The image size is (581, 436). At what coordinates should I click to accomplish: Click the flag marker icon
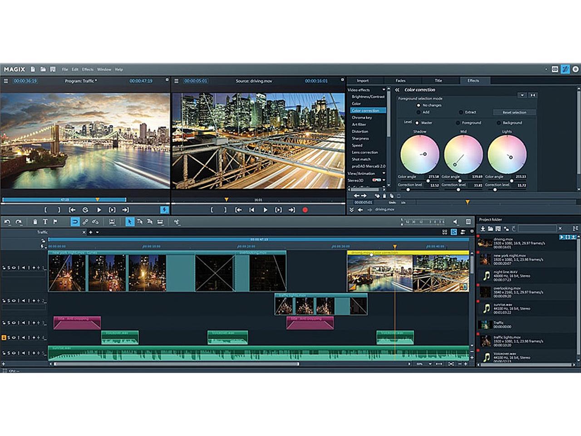(55, 222)
